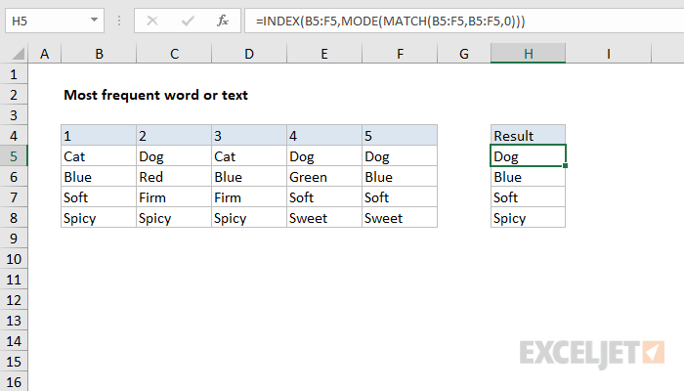Click the Name Box showing H5
The image size is (684, 391).
55,21
